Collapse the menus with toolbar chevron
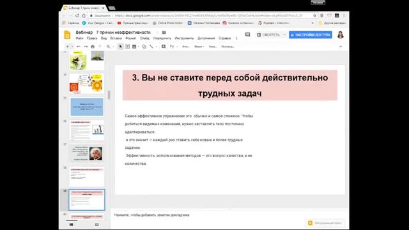The height and width of the screenshot is (230, 409). pyautogui.click(x=341, y=47)
